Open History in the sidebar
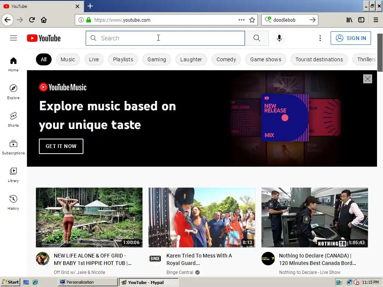Screen dimensions: 383x287 13,203
